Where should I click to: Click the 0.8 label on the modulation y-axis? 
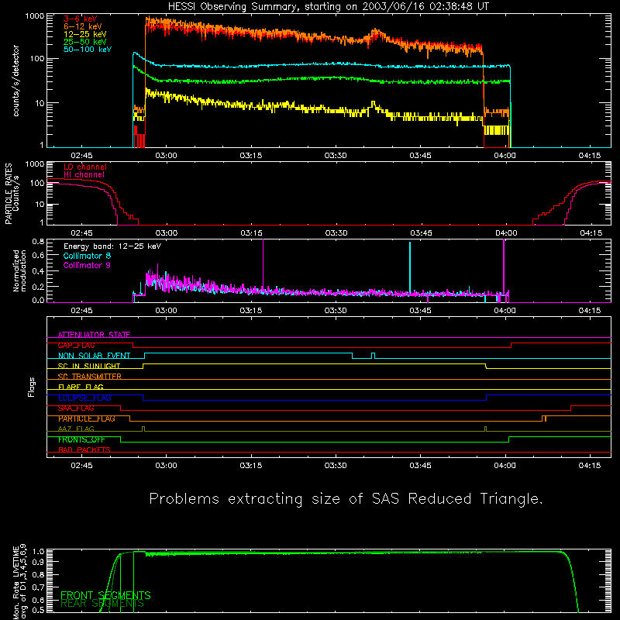coord(38,241)
